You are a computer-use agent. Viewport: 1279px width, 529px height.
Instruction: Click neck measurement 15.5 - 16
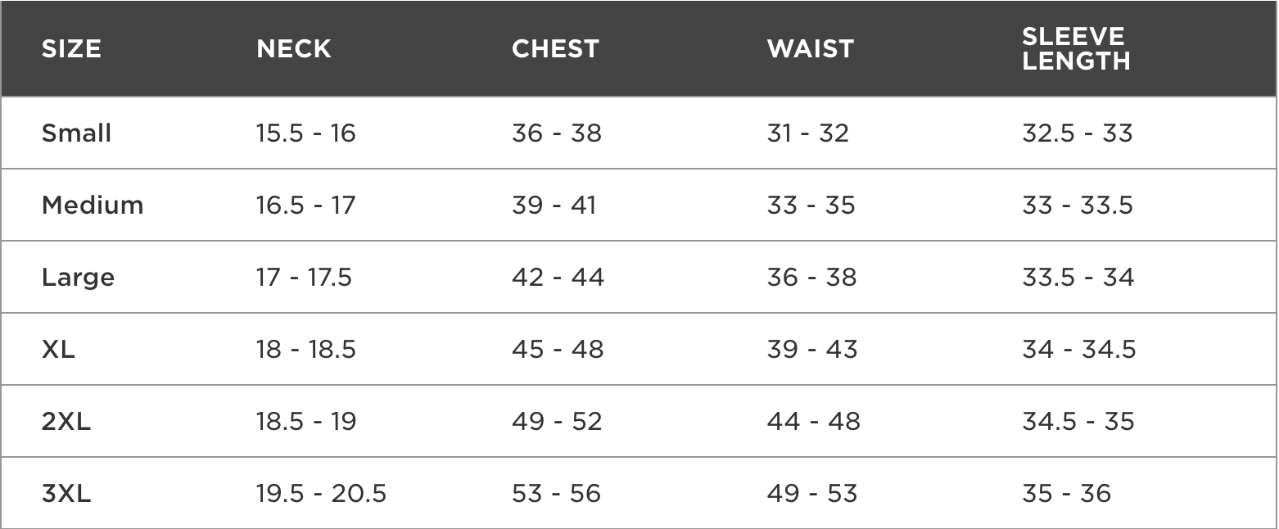305,133
